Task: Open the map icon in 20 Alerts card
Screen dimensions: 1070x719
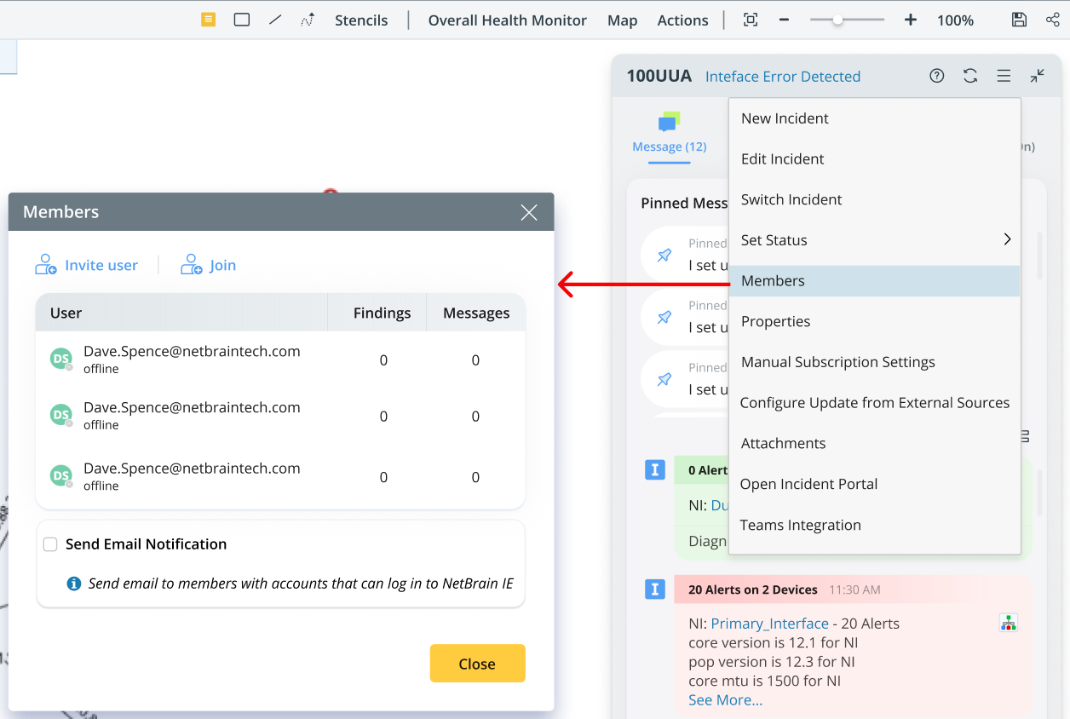Action: [x=1009, y=624]
